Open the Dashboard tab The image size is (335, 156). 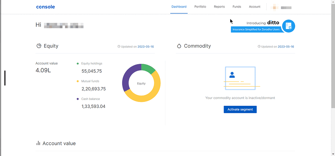179,7
